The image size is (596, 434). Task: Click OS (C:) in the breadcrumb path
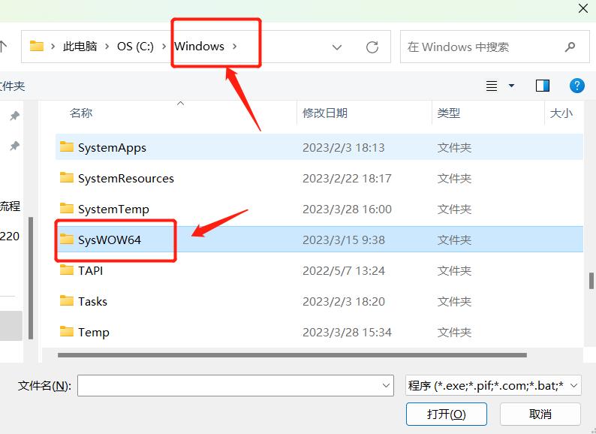(135, 47)
